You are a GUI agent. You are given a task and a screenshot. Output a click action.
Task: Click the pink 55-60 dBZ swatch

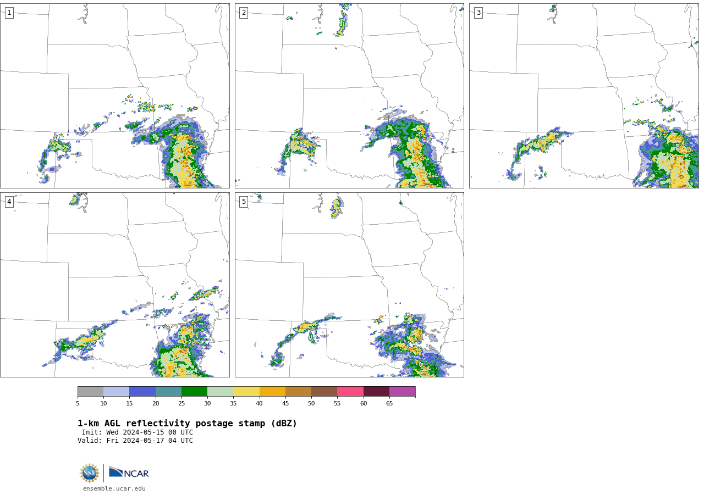[350, 392]
